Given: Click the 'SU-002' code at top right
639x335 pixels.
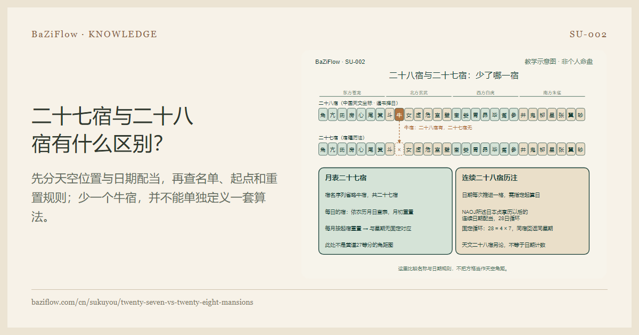Looking at the screenshot, I should tap(588, 34).
